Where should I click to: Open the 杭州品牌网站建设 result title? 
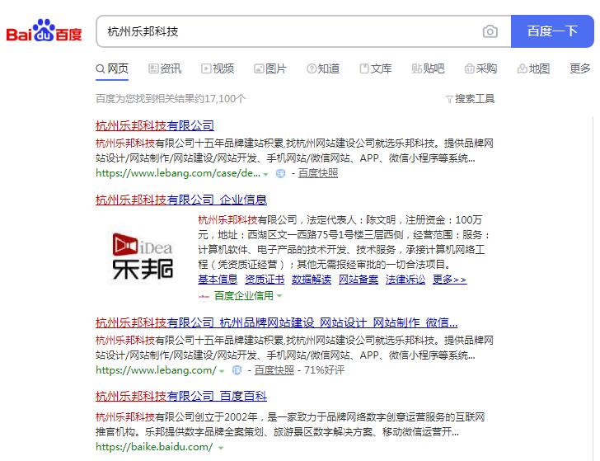point(277,322)
